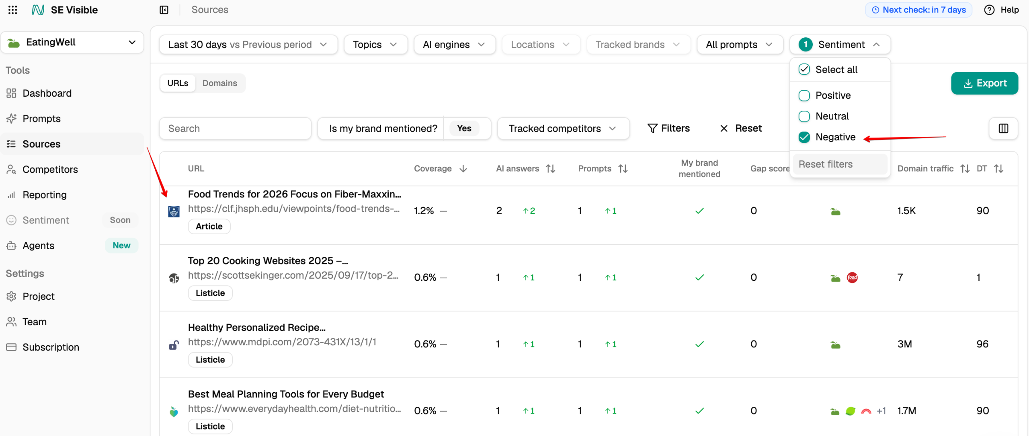Open the Food Trends for 2026 article link
1029x436 pixels.
(295, 194)
